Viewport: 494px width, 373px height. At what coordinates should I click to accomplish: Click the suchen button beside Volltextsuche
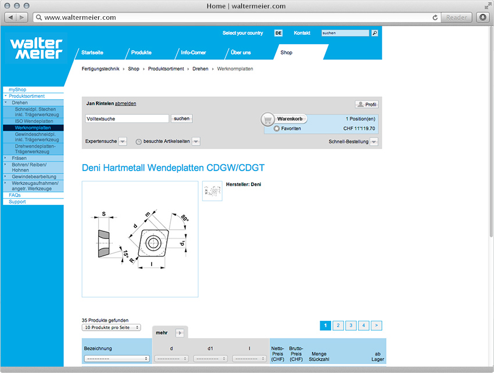pyautogui.click(x=182, y=118)
